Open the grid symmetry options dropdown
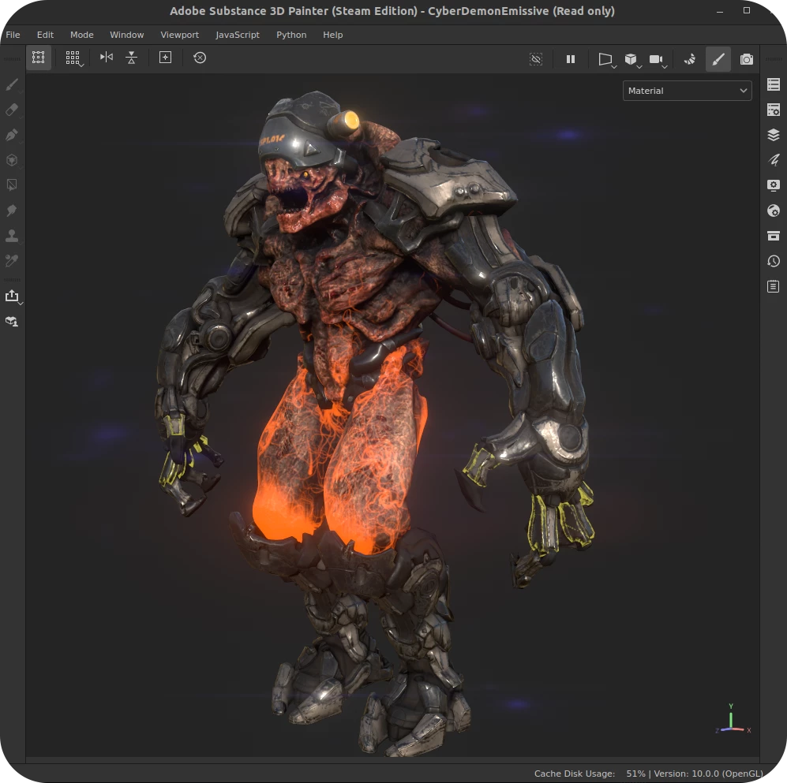 [74, 58]
